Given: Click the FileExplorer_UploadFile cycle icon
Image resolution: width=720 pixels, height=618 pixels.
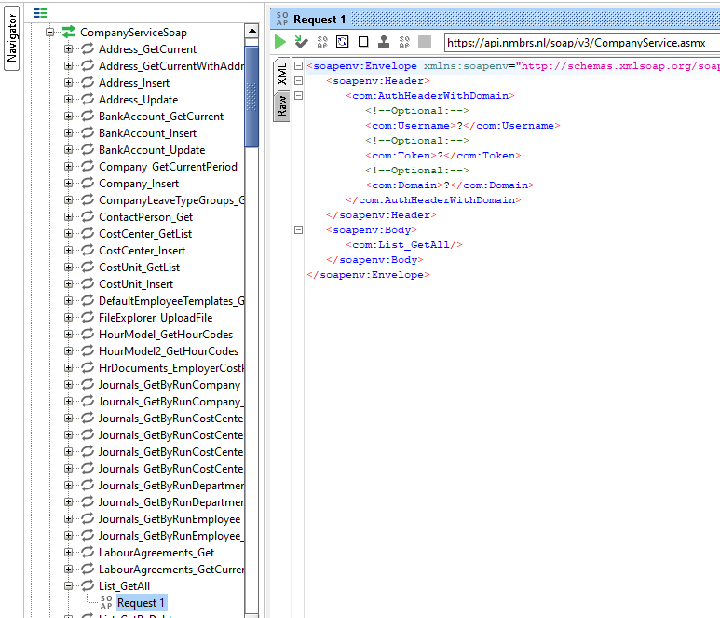Looking at the screenshot, I should click(x=88, y=317).
